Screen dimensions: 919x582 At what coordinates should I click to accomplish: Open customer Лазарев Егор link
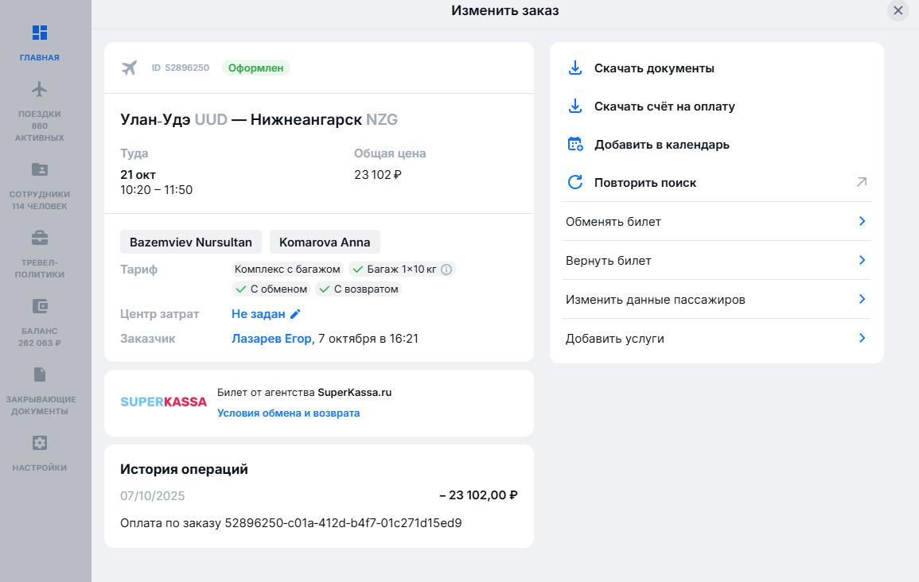pyautogui.click(x=271, y=339)
